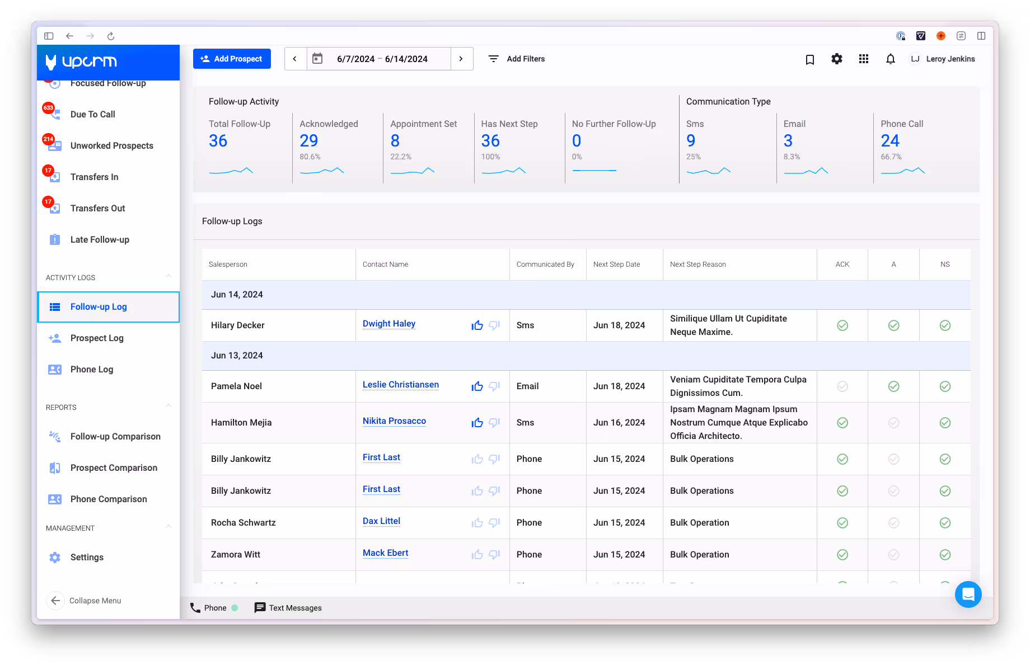This screenshot has height=666, width=1030.
Task: Collapse the Reports section chevron
Action: (x=168, y=407)
